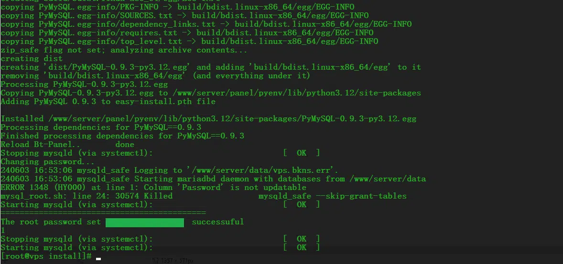The width and height of the screenshot is (563, 264).
Task: Click the line creating 'dist/PyMySQL-0.9.3-py3.12.egg'
Action: pyautogui.click(x=211, y=67)
